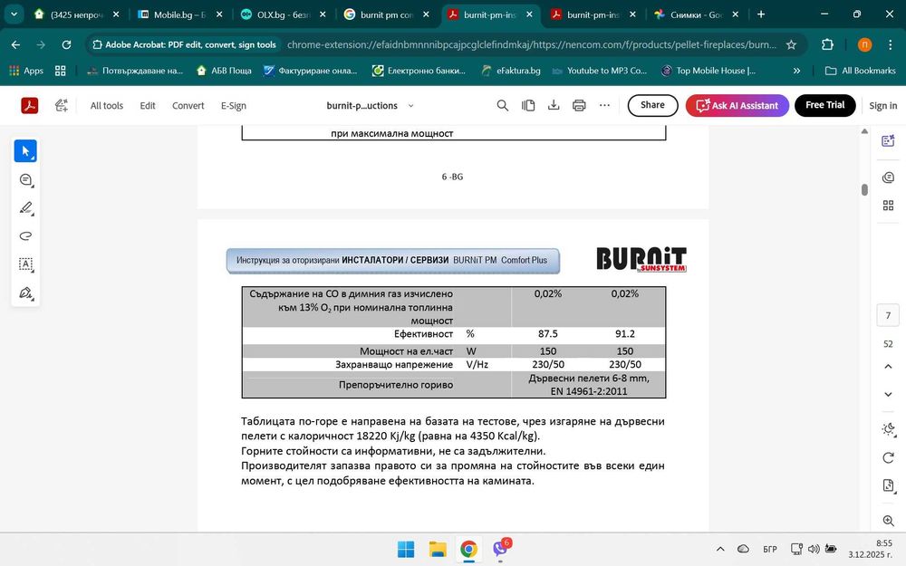Select the freehand draw loop tool

[x=25, y=236]
